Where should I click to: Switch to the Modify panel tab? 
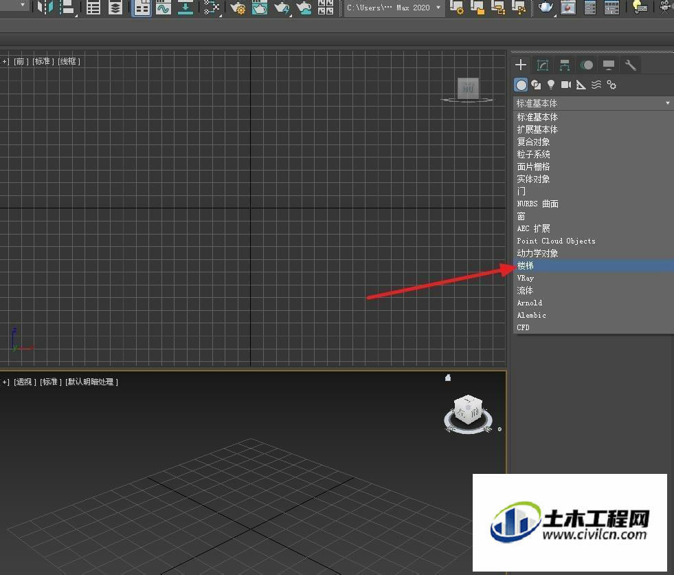[543, 65]
